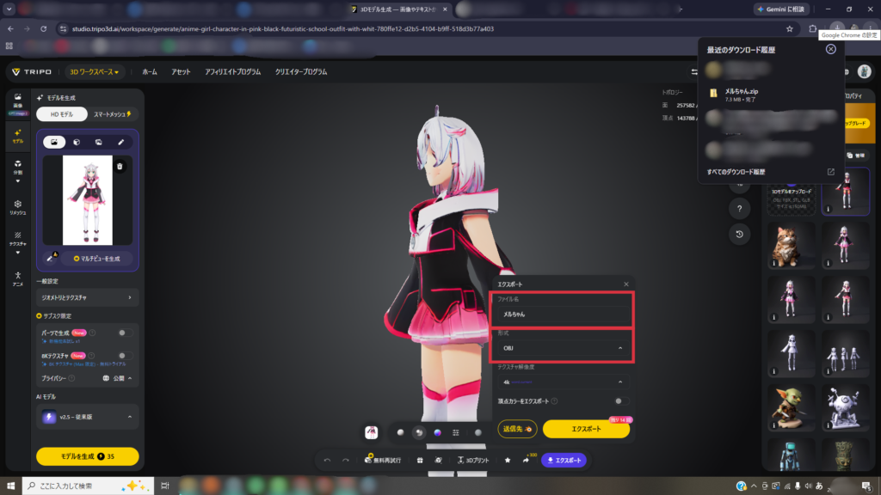881x495 pixels.
Task: Switch to HDモデル tab
Action: click(62, 114)
